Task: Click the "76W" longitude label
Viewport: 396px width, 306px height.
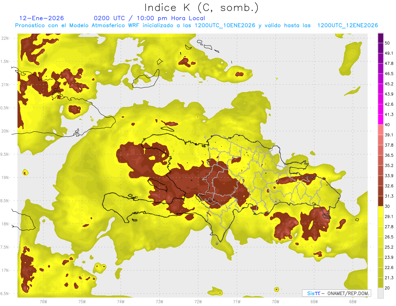Action: click(43, 302)
